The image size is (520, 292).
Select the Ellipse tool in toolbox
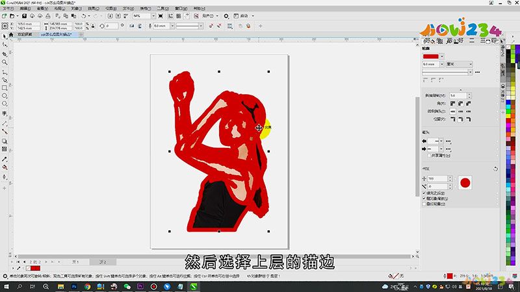pyautogui.click(x=5, y=96)
